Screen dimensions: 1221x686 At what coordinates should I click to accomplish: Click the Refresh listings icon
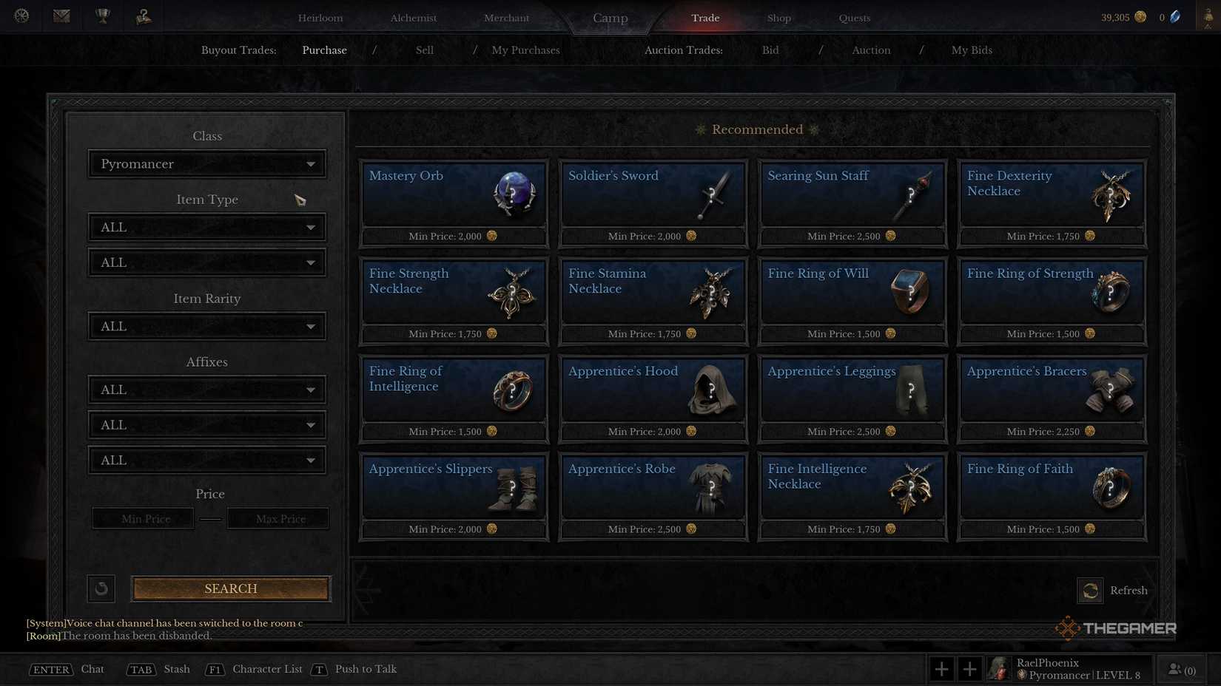point(1090,591)
